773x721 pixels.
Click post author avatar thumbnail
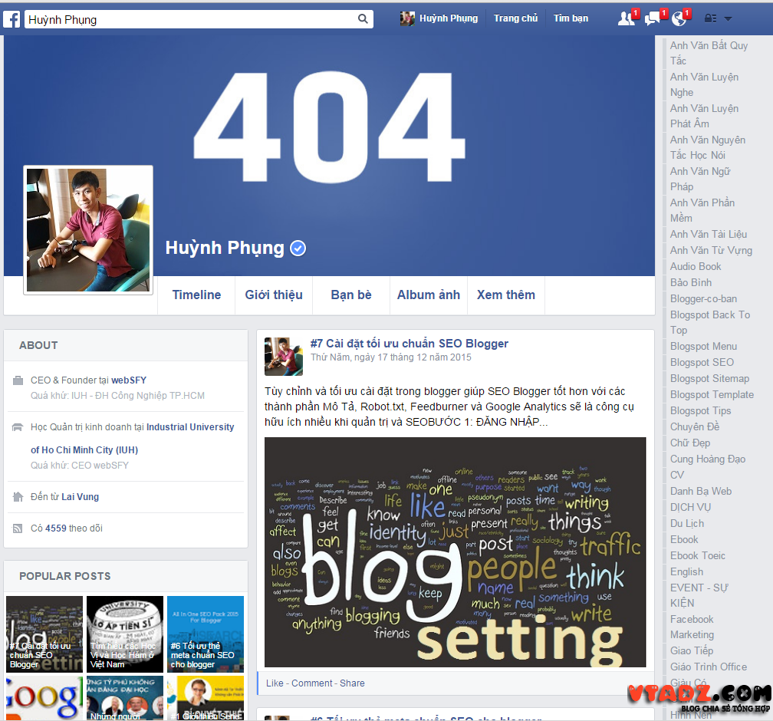click(284, 357)
